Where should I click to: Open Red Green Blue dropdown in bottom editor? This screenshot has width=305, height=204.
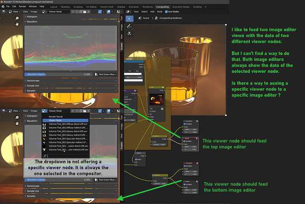point(106,180)
